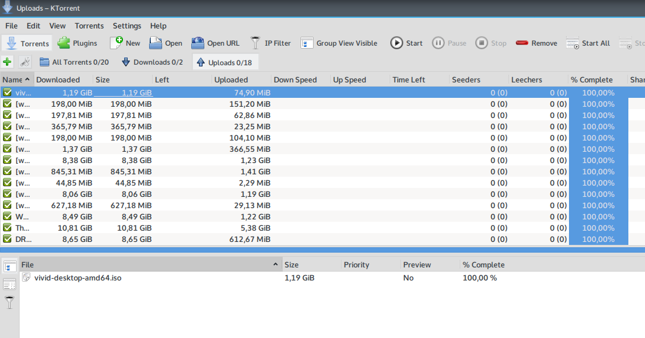645x338 pixels.
Task: Click the wrench icon beside the tabs
Action: pyautogui.click(x=25, y=62)
